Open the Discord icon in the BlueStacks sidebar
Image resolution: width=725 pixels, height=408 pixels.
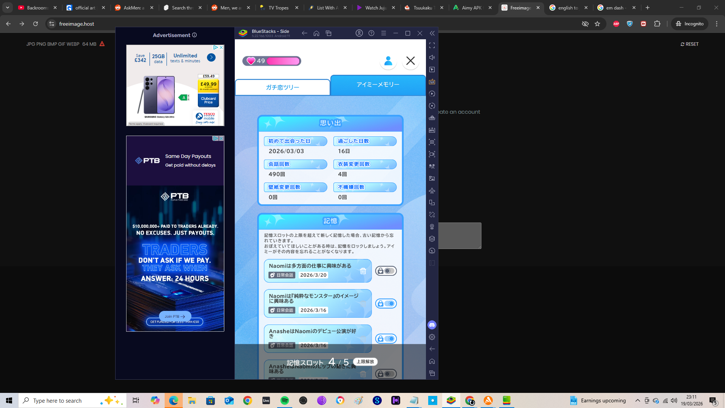tap(432, 325)
